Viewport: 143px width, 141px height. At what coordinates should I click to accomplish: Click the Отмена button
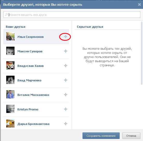click(x=131, y=136)
